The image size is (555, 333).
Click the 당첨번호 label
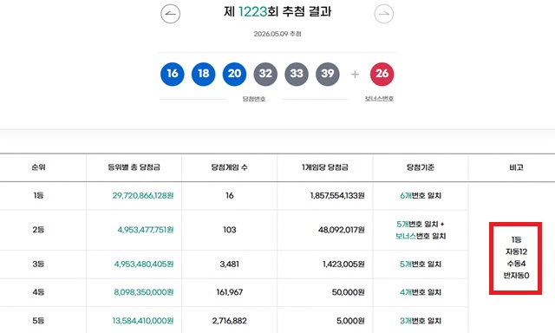coord(254,99)
